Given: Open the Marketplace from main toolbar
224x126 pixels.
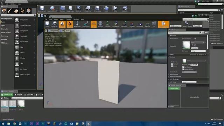Looking at the screenshot, I should pos(70,9).
